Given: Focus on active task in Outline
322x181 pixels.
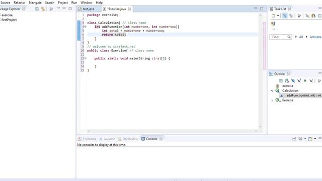Looking at the screenshot, I should (319, 80).
